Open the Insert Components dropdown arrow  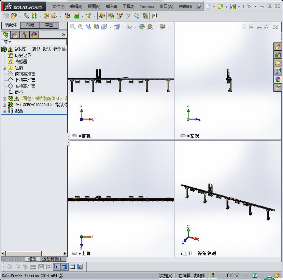click(20, 16)
